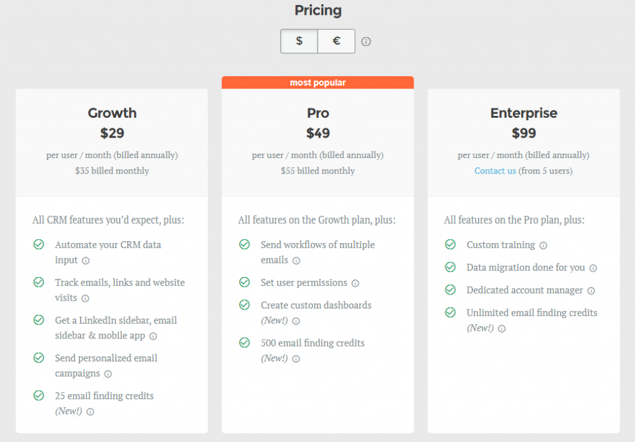Image resolution: width=635 pixels, height=442 pixels.
Task: Click the Growth plan title
Action: [x=112, y=113]
